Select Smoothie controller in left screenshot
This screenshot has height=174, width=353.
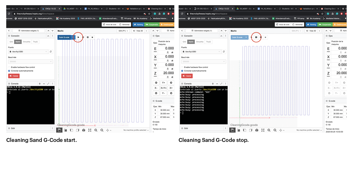pyautogui.click(x=27, y=42)
